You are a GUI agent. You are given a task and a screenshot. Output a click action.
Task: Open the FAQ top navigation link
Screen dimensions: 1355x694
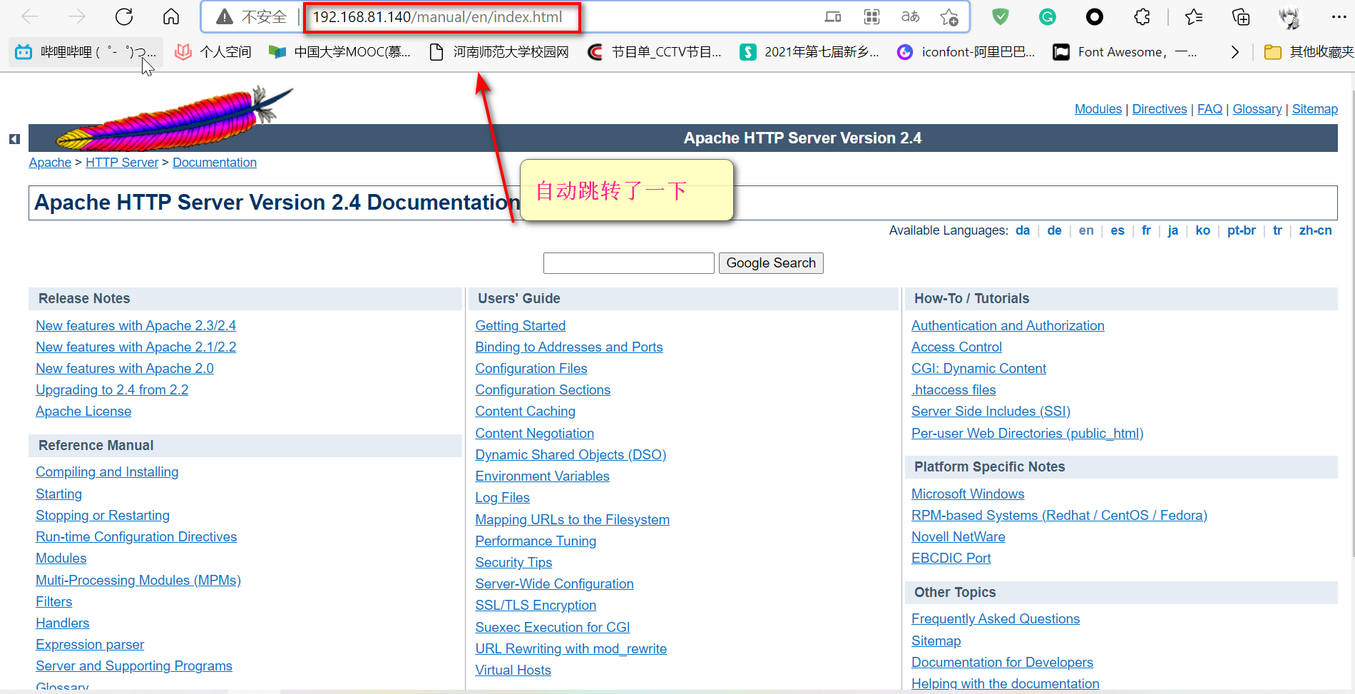[x=1210, y=109]
